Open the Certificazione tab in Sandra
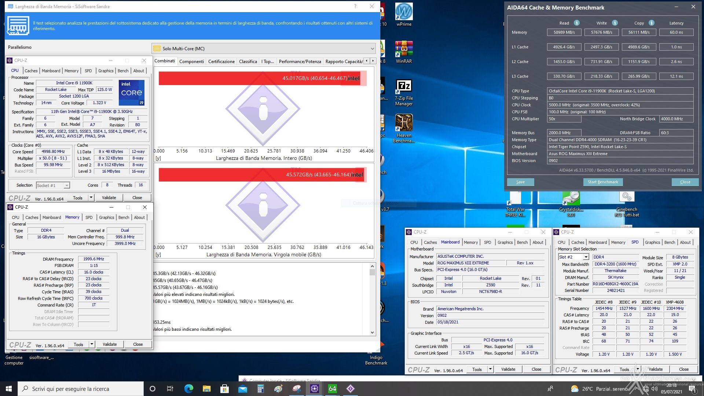This screenshot has height=396, width=704. (221, 61)
